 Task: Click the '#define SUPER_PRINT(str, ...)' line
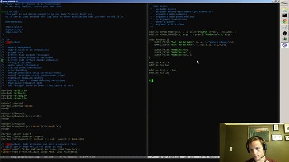pyautogui.click(x=192, y=32)
